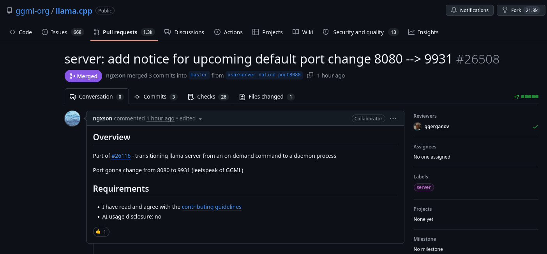Click the repository icon beside ggml-org

pos(9,11)
